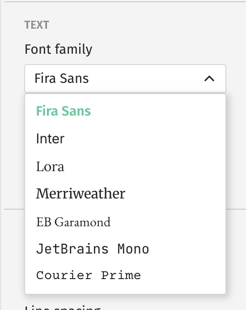Click the Font family label

[59, 49]
